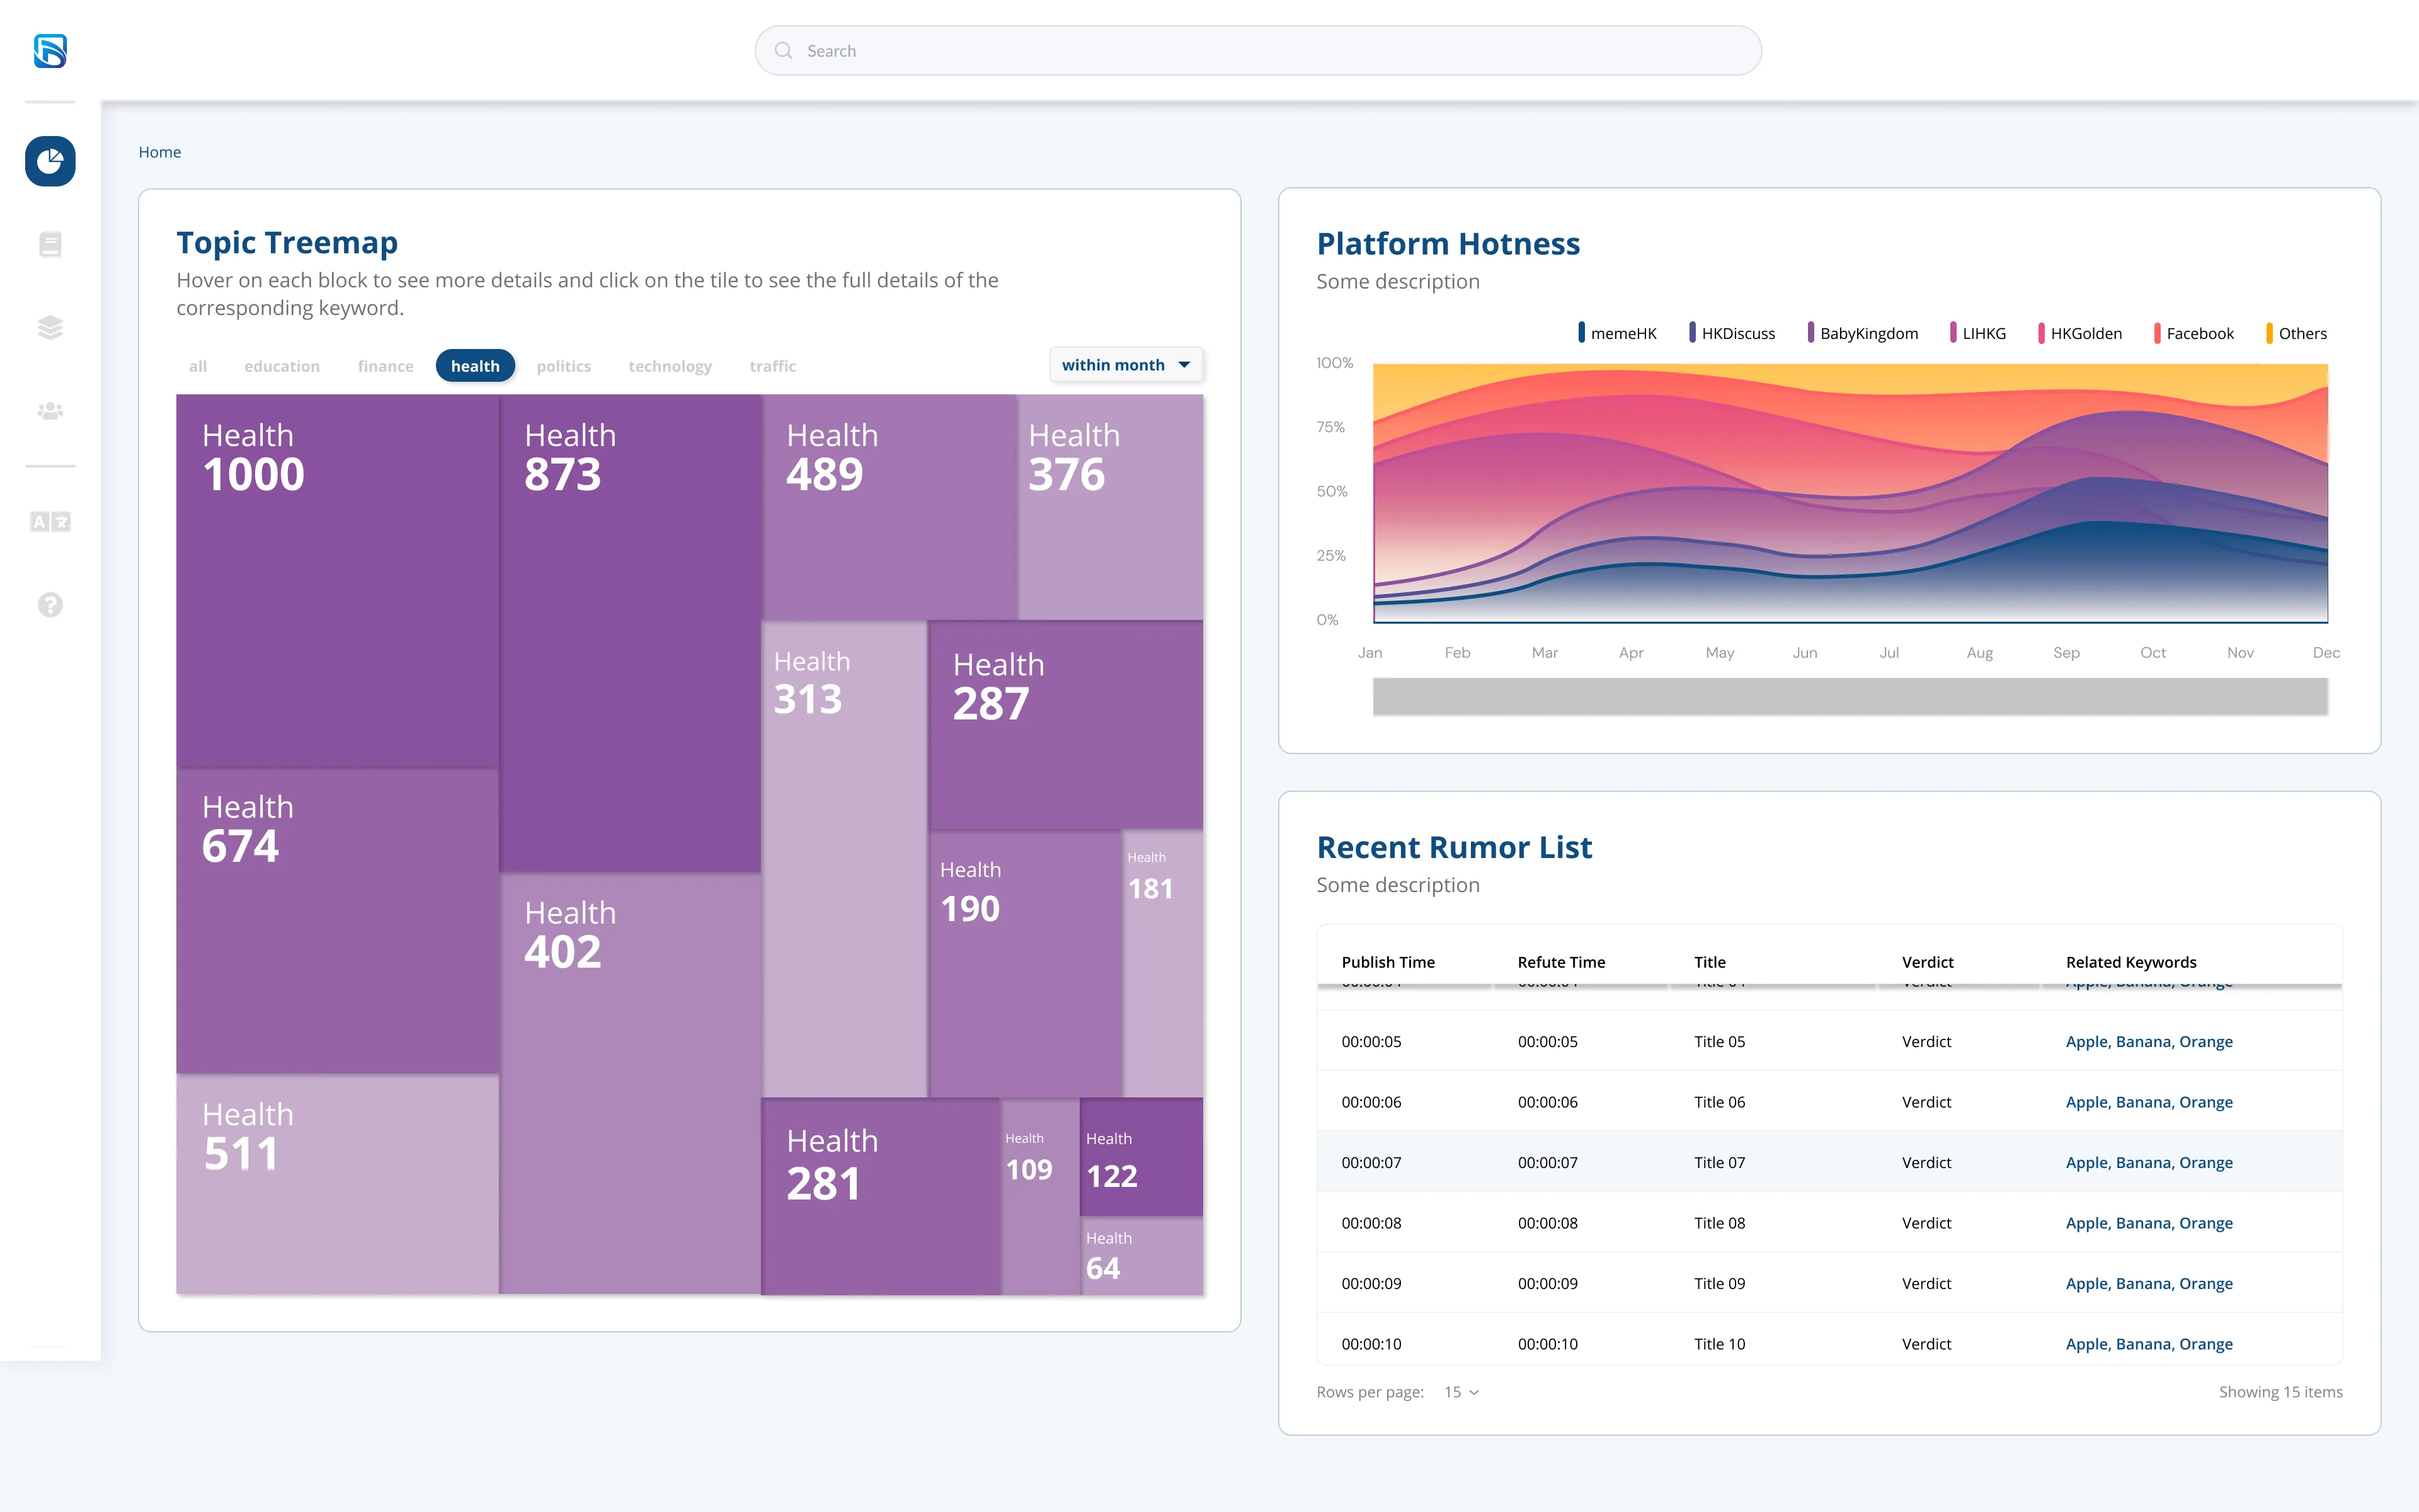Click the Home breadcrumb link

(x=160, y=152)
